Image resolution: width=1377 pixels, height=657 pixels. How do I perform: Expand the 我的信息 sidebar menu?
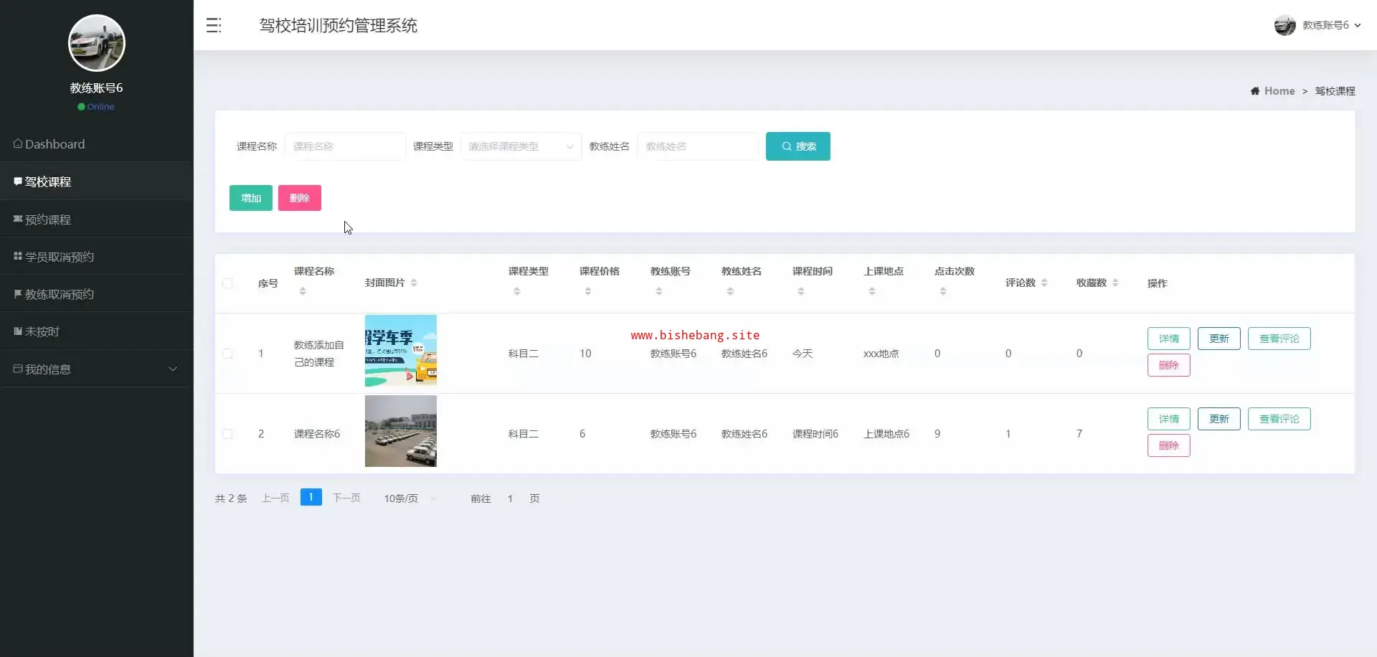(x=96, y=369)
